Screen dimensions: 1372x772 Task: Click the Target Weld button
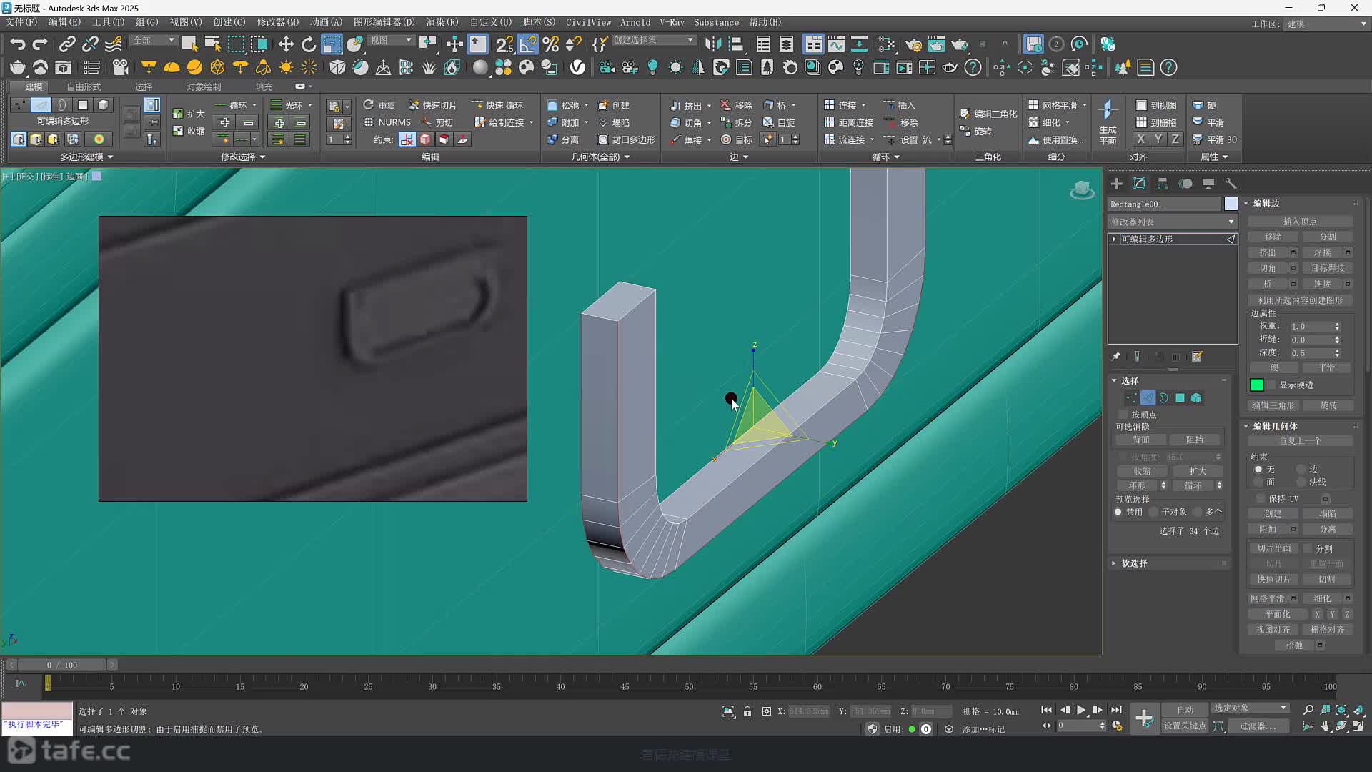coord(1327,268)
